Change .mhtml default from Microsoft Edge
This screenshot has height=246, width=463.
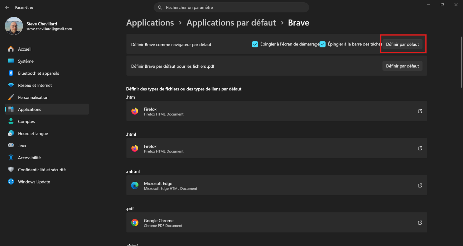pos(277,186)
